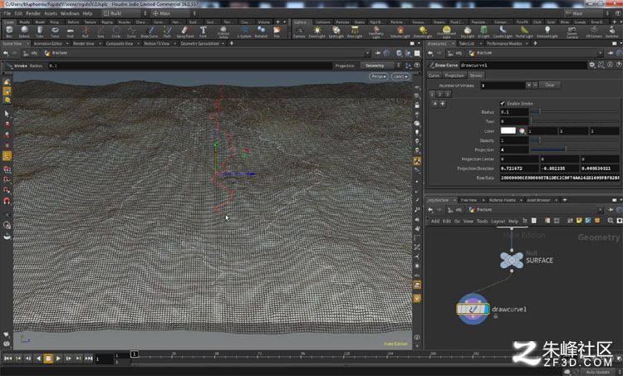Select the Tube shelf tool

(40, 32)
